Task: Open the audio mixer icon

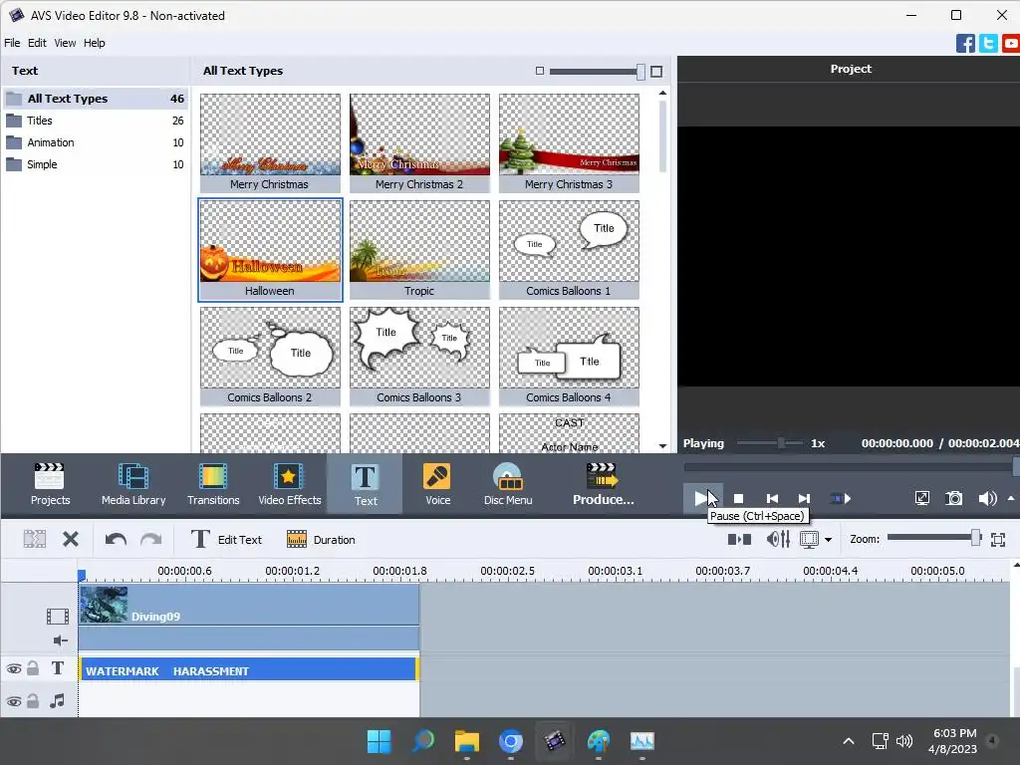Action: click(x=778, y=539)
